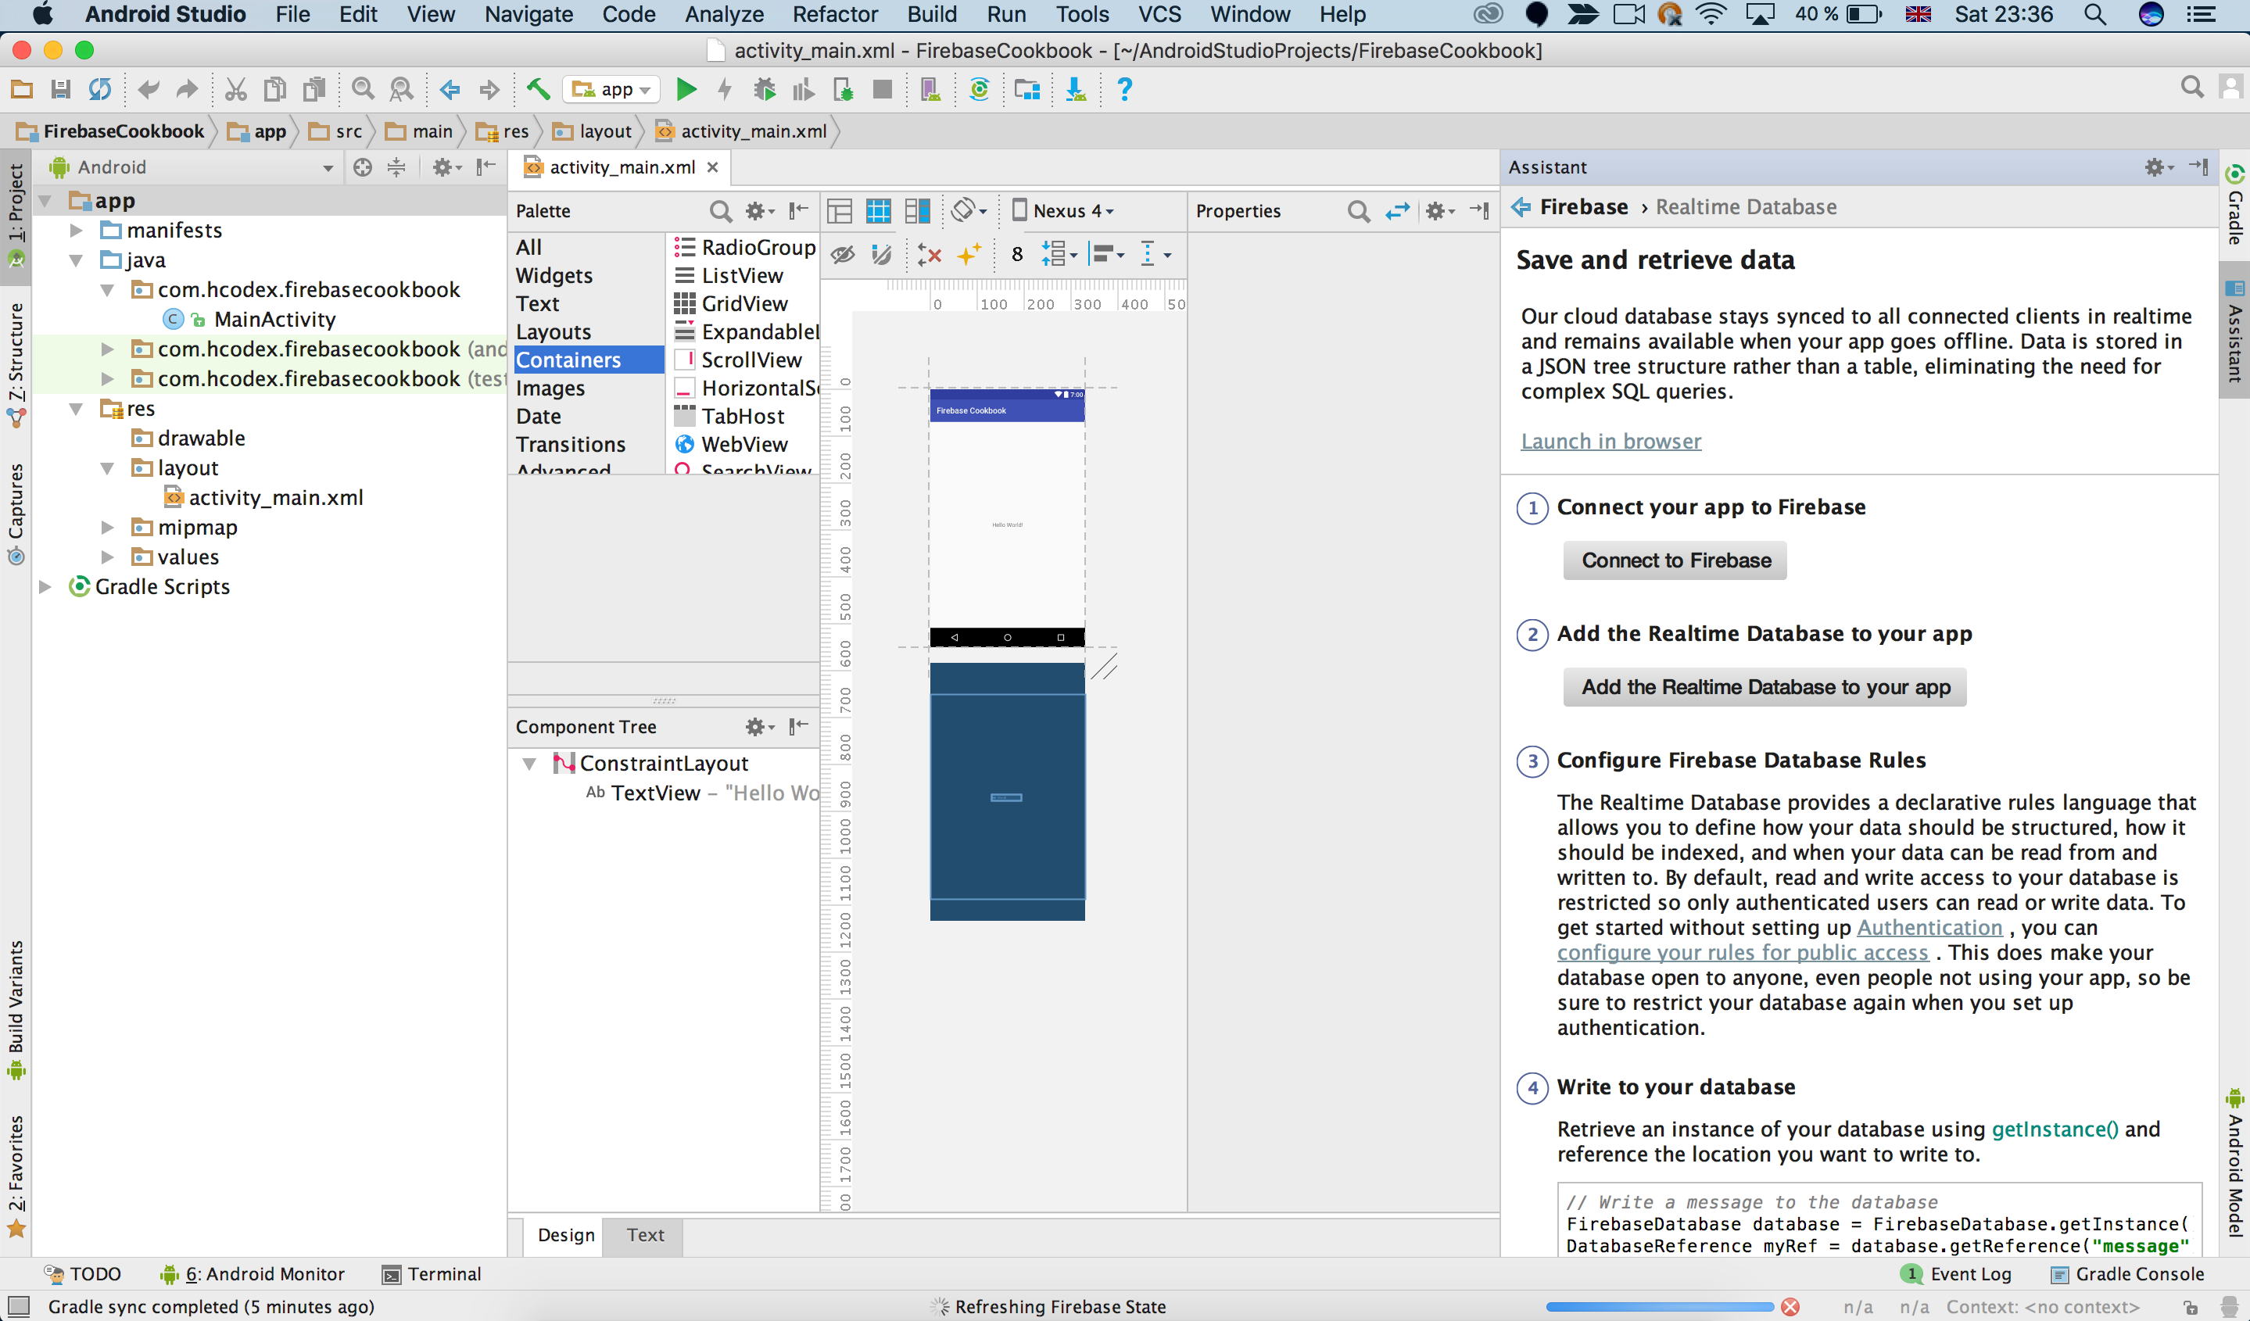The image size is (2250, 1321).
Task: Click the scroll from source target icon
Action: tap(363, 167)
